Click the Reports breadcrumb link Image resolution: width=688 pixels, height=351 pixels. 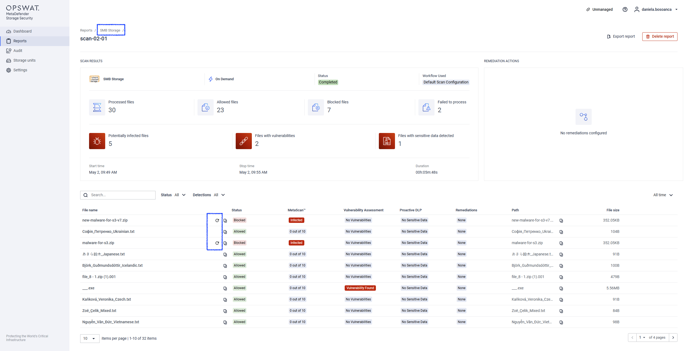click(86, 30)
